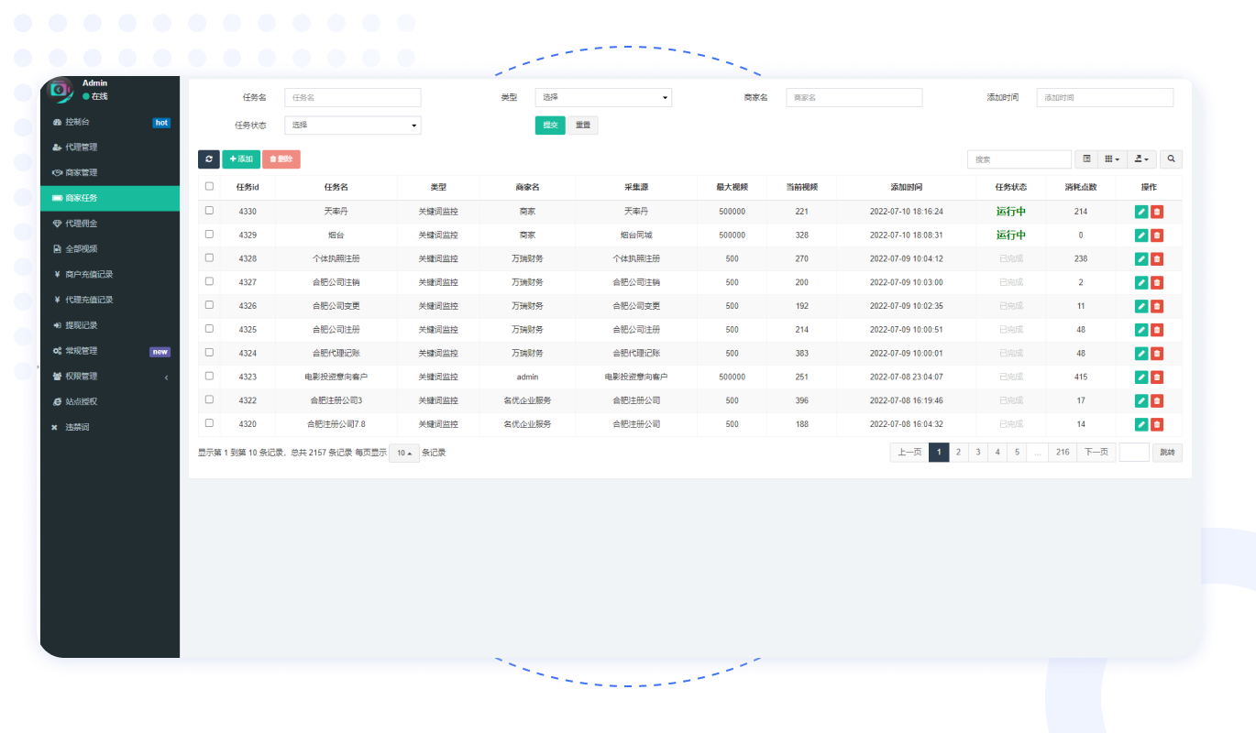Tick the checkbox for task 4328

tap(209, 257)
